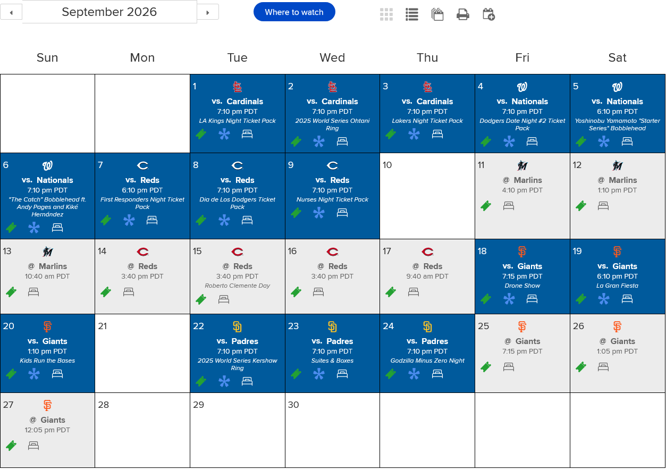Open the September 2026 month selector
Image resolution: width=666 pixels, height=469 pixels.
(109, 12)
